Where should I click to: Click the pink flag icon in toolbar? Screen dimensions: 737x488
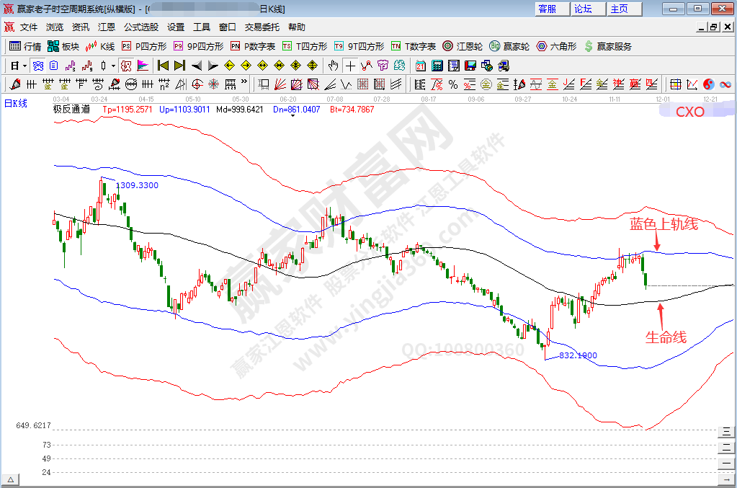point(142,66)
